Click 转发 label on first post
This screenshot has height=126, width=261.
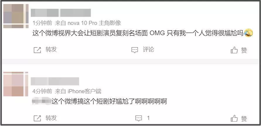tap(51, 50)
